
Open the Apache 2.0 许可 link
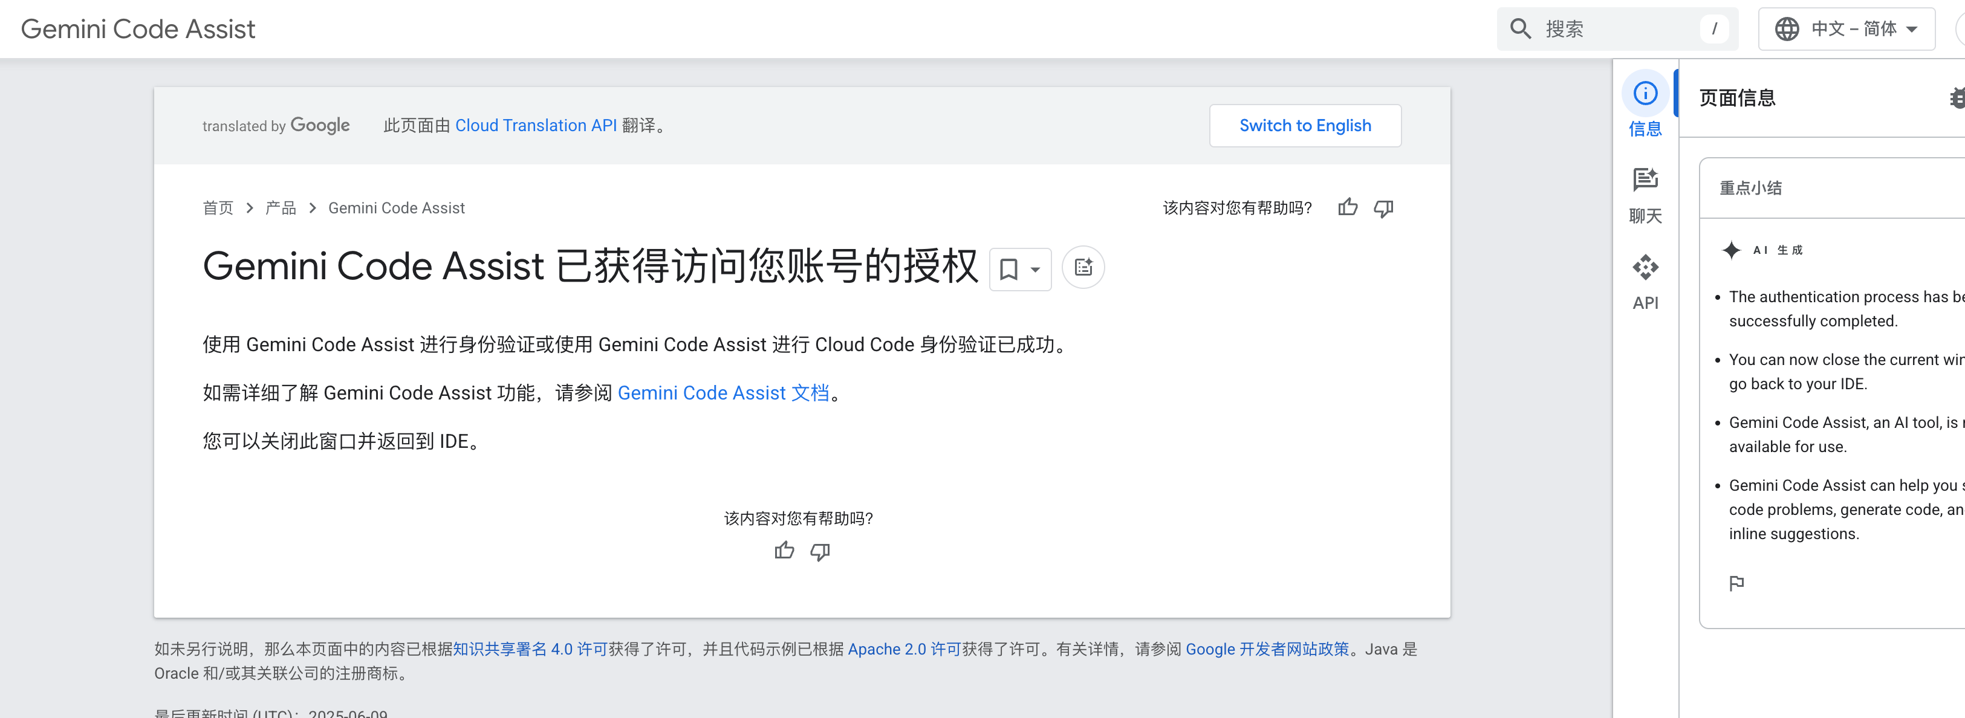point(904,648)
